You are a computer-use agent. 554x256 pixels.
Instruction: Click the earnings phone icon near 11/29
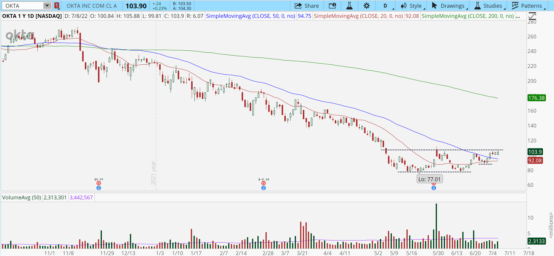[x=99, y=183]
